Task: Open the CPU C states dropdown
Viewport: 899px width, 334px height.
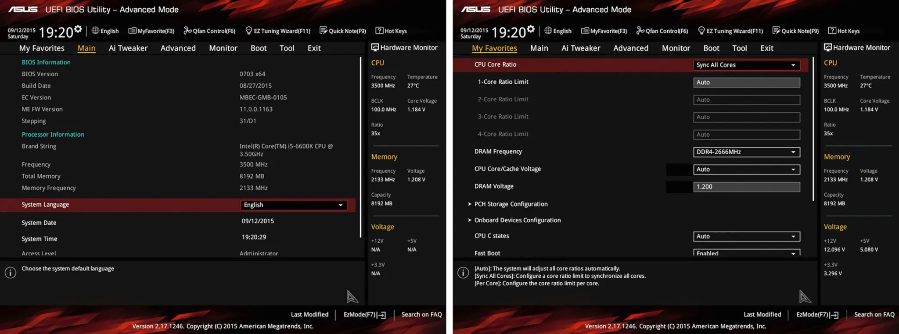Action: point(747,237)
